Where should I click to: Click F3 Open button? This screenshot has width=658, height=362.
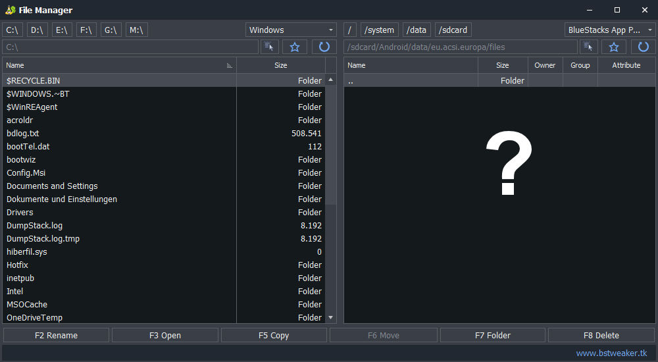point(165,335)
